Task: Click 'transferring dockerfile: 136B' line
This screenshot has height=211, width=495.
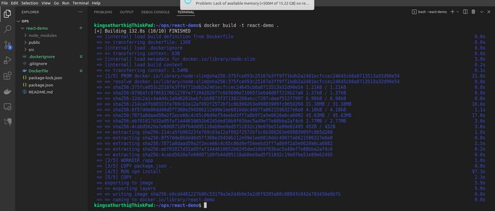Action: (152, 42)
